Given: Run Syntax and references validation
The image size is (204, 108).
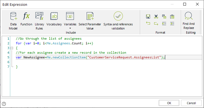Looking at the screenshot, I should (118, 21).
